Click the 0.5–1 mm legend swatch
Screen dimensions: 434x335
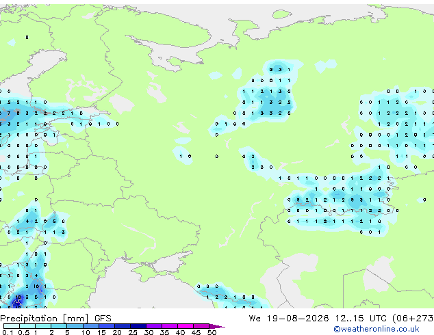point(27,326)
